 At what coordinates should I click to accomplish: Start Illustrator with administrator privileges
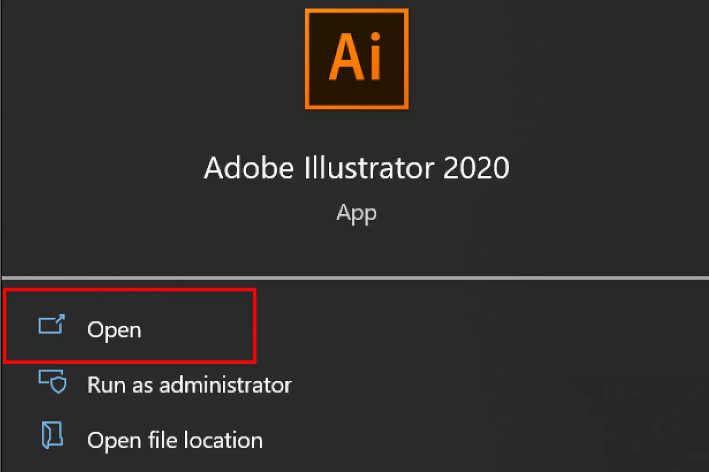(189, 384)
